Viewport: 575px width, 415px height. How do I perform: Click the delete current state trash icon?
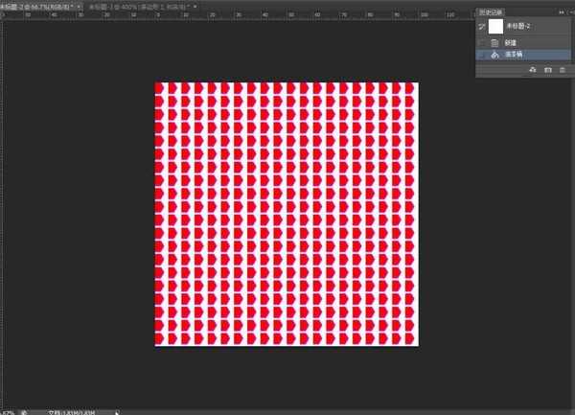click(562, 70)
